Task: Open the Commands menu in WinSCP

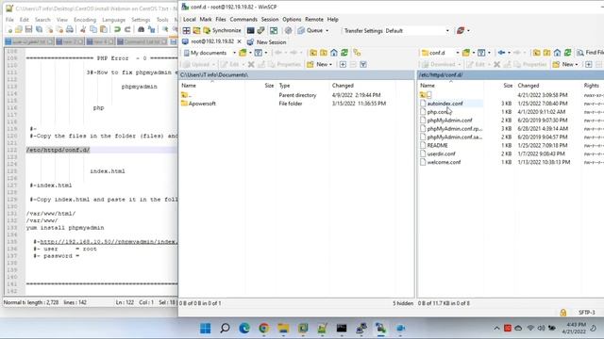Action: point(243,19)
